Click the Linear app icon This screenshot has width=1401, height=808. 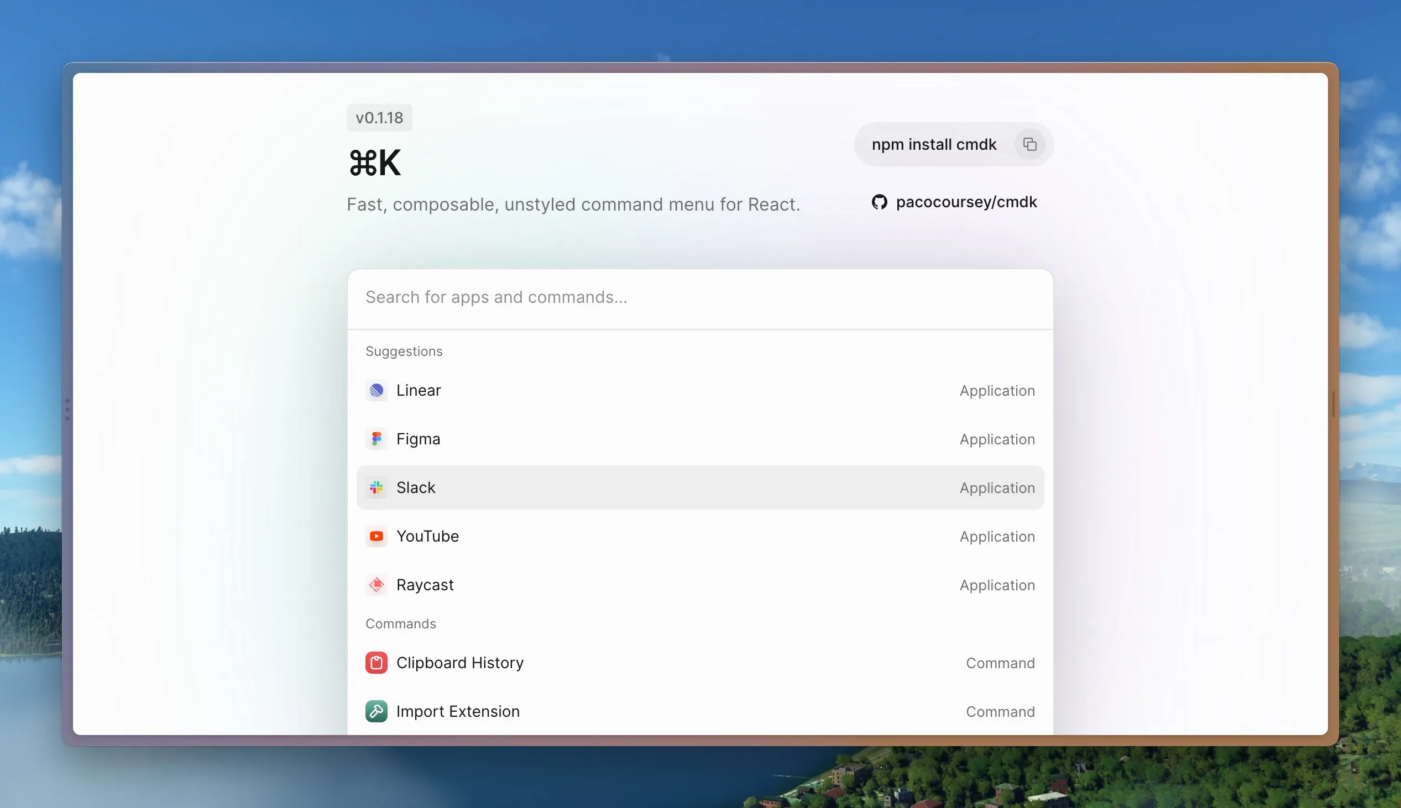pos(377,391)
